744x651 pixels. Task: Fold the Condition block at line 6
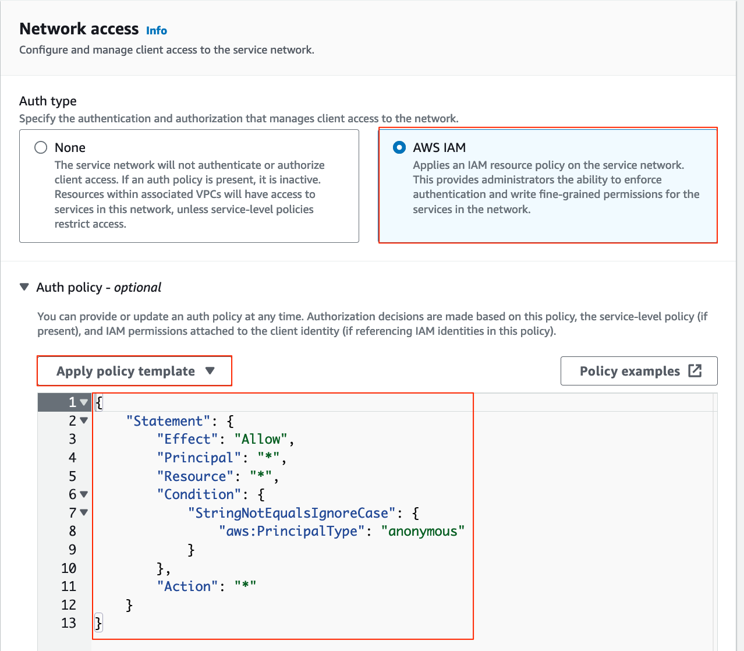(84, 494)
